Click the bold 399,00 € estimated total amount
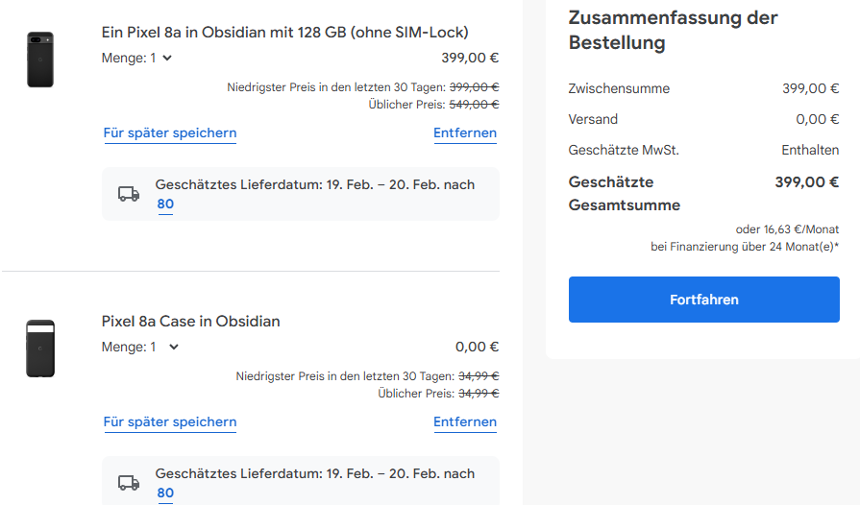The image size is (860, 505). [806, 181]
